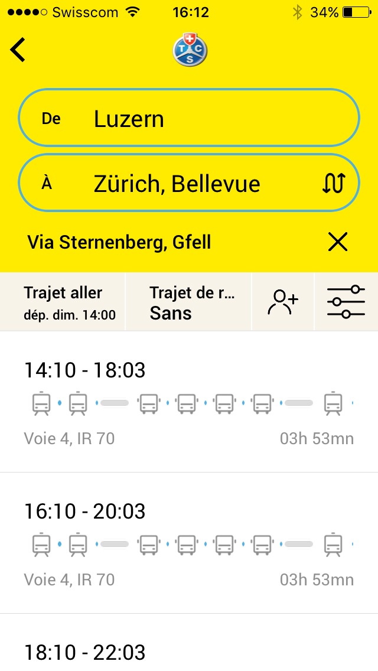This screenshot has width=378, height=671.
Task: Tap first train icon of 16:10 trip
Action: pyautogui.click(x=41, y=545)
